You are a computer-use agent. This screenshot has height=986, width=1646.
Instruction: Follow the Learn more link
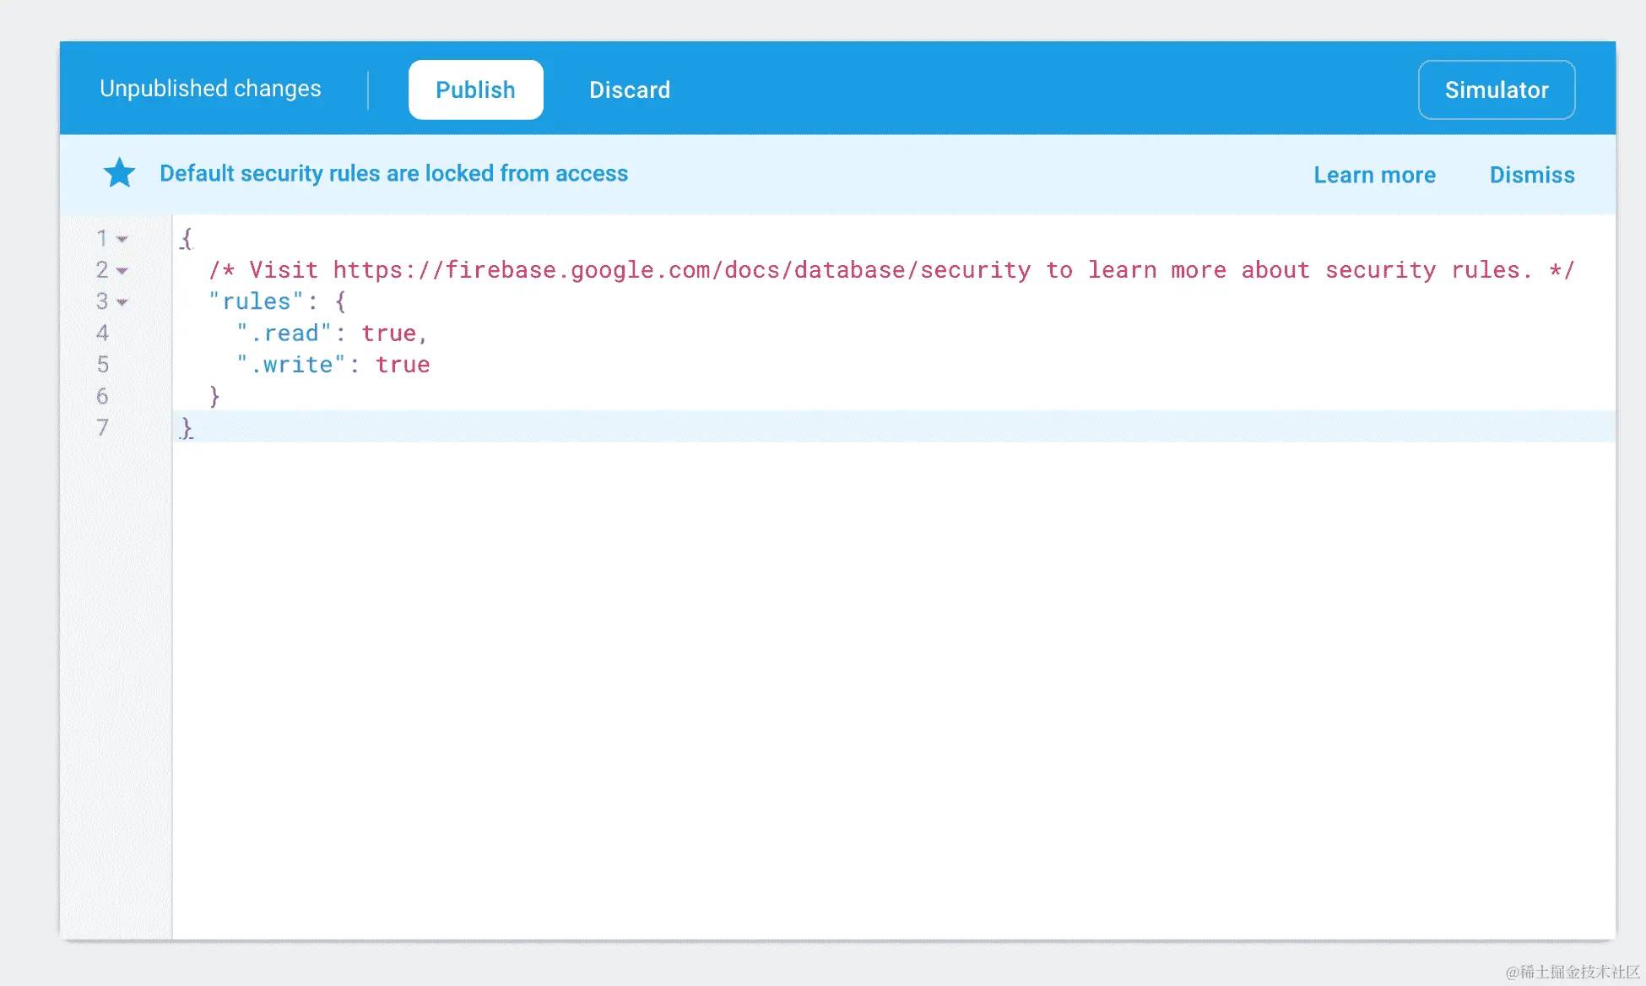pos(1374,175)
